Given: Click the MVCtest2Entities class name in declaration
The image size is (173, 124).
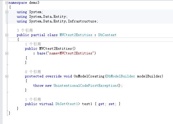Looking at the screenshot, I should click(76, 35).
